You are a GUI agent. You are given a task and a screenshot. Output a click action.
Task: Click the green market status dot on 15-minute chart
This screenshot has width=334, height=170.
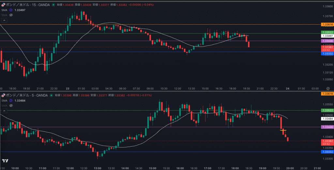click(x=54, y=5)
